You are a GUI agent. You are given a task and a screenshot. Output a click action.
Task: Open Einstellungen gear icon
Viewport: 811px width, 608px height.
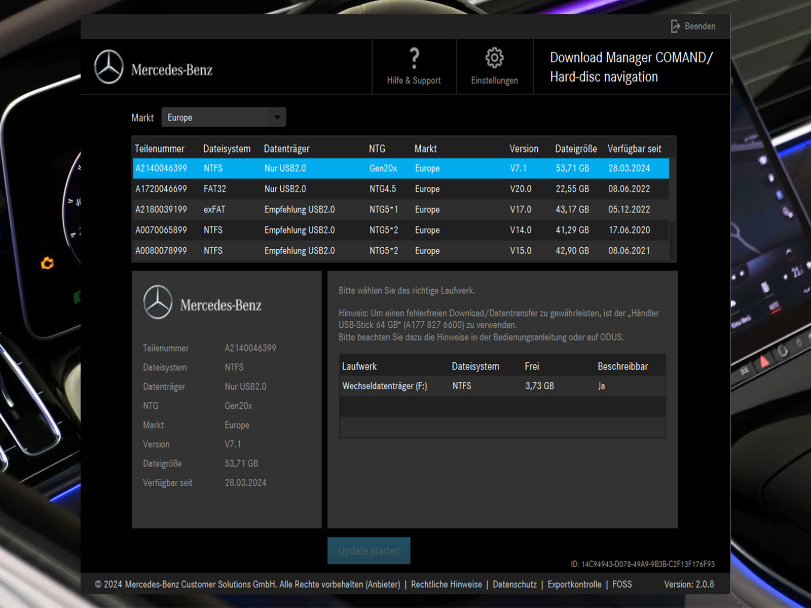(494, 58)
